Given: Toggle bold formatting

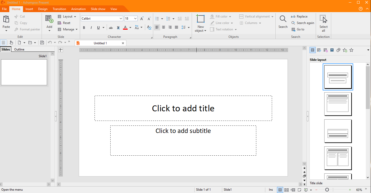Looking at the screenshot, I should tap(84, 28).
